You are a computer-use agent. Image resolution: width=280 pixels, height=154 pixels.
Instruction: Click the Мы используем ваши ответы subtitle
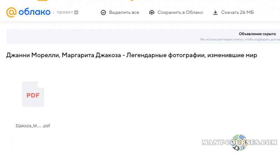[238, 40]
